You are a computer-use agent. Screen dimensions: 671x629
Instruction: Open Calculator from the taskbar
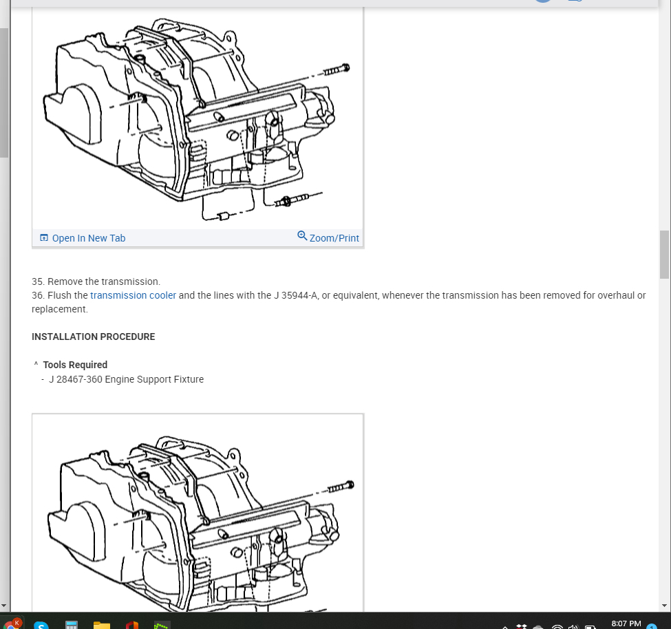click(72, 624)
